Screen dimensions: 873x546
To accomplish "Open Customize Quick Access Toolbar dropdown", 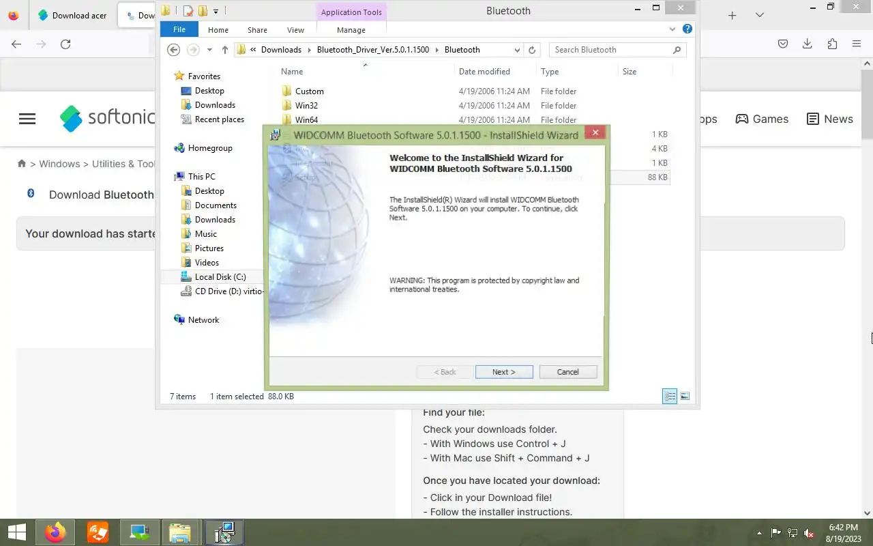I will pos(216,11).
